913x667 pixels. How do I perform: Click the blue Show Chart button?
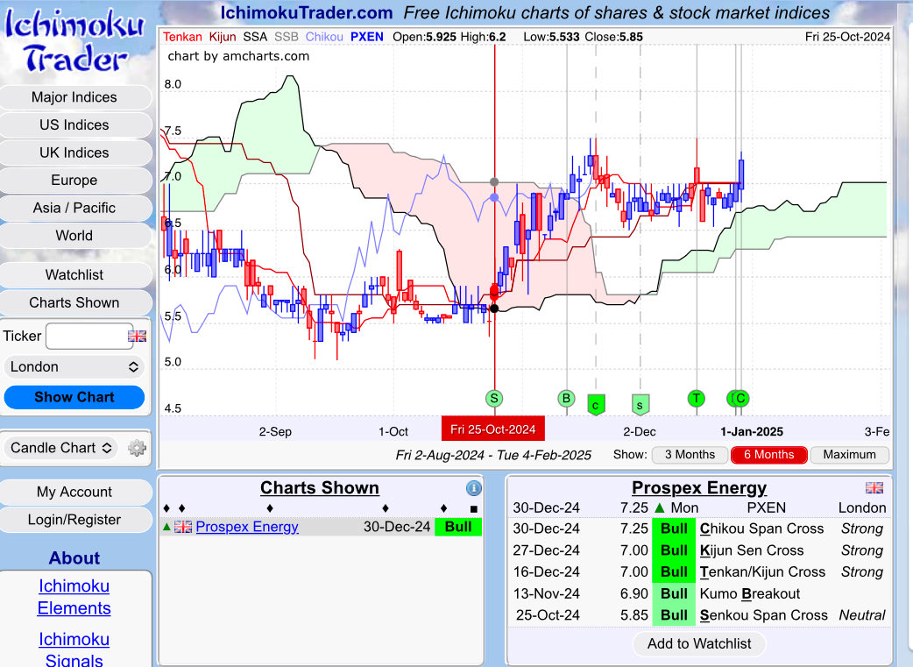tap(74, 397)
